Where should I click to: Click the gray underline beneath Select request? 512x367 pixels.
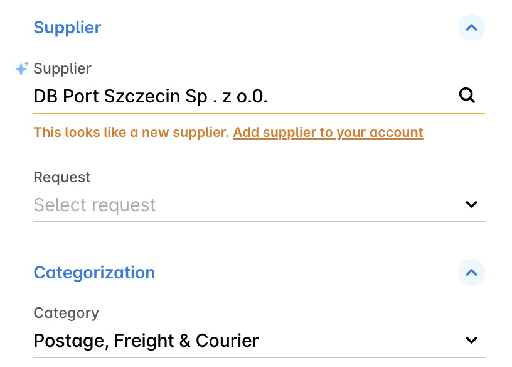pyautogui.click(x=259, y=221)
